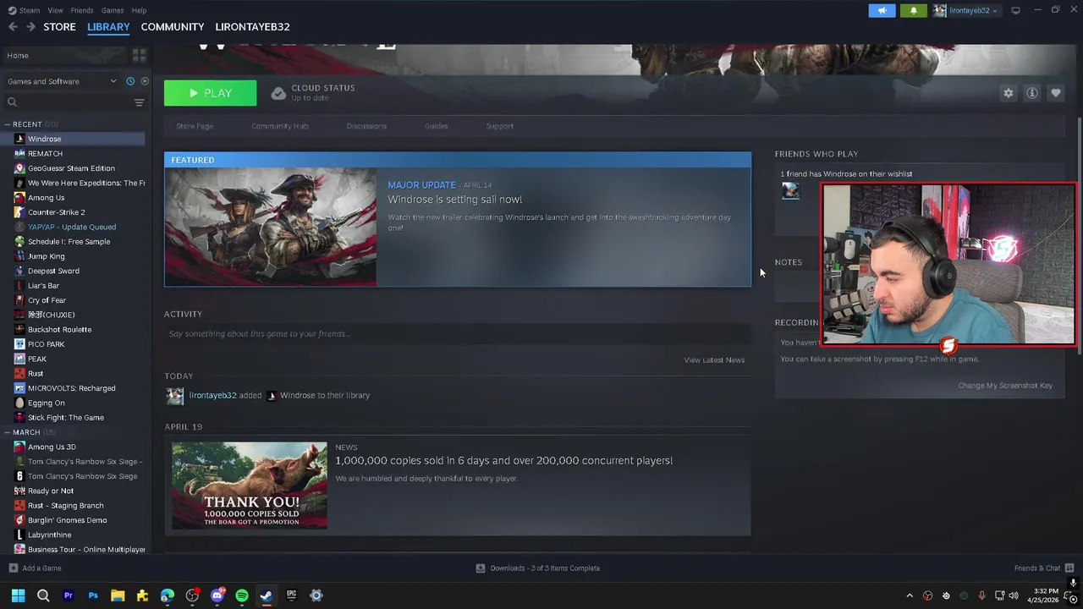This screenshot has width=1083, height=609.
Task: Open the featured Windrose pirate thumbnail
Action: [271, 227]
